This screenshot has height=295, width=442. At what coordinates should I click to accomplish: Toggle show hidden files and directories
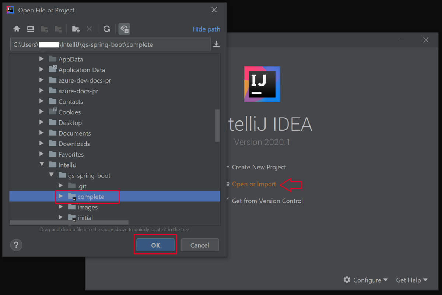[124, 29]
